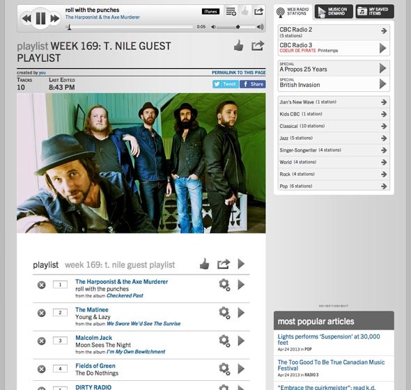Viewport: 411px width, 390px height.
Task: Open Permalink to this page
Action: click(238, 72)
